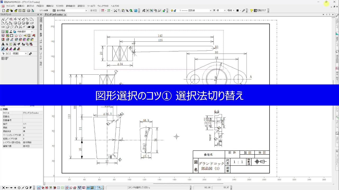
Task: Click the Save icon in toolbar
Action: (x=20, y=11)
